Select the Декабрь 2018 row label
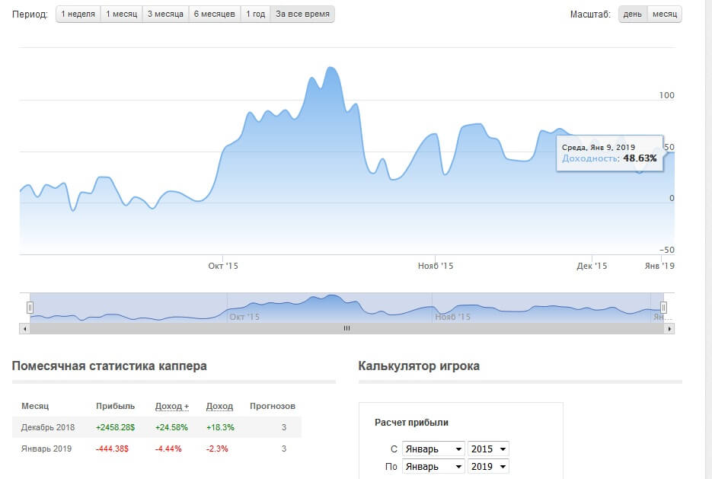Image resolution: width=712 pixels, height=479 pixels. click(48, 427)
